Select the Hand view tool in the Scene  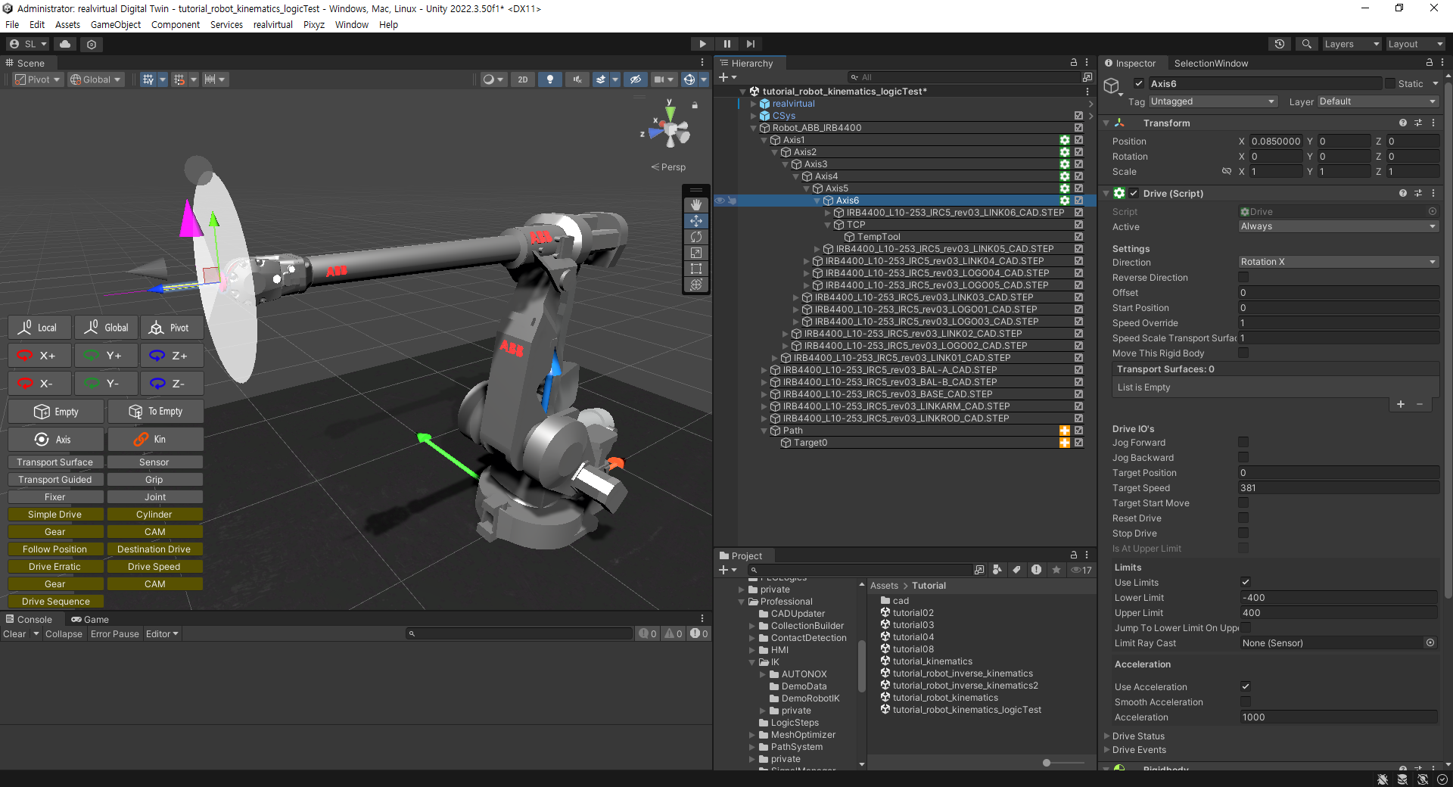point(696,205)
